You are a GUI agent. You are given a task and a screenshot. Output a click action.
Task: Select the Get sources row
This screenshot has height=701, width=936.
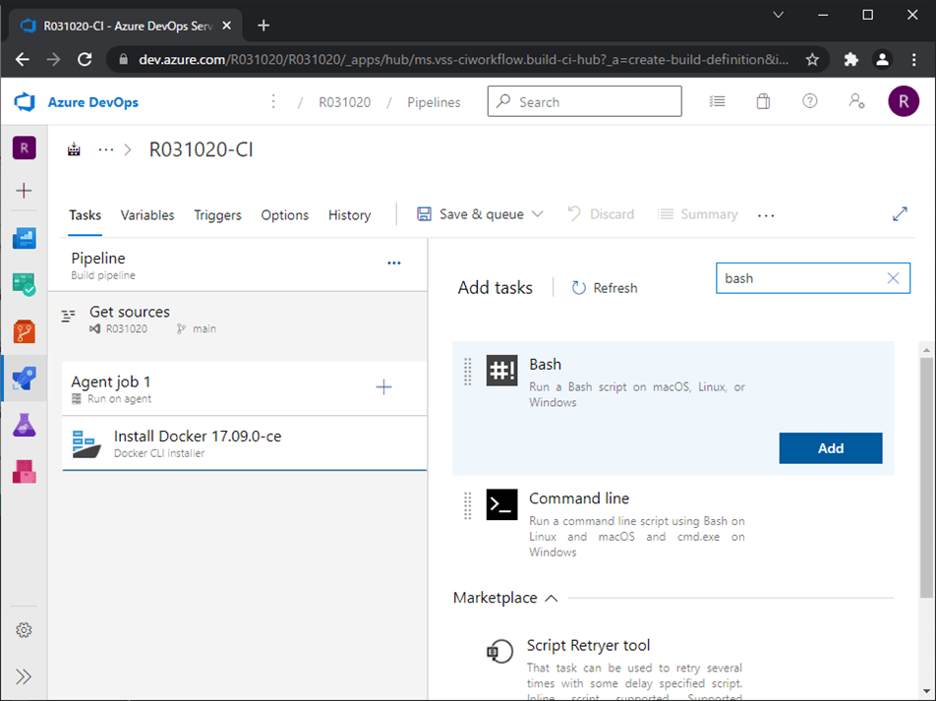pyautogui.click(x=238, y=319)
